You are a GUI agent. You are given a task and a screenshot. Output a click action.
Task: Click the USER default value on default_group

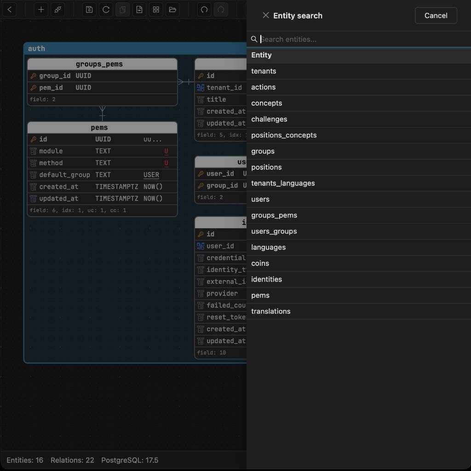pos(151,175)
